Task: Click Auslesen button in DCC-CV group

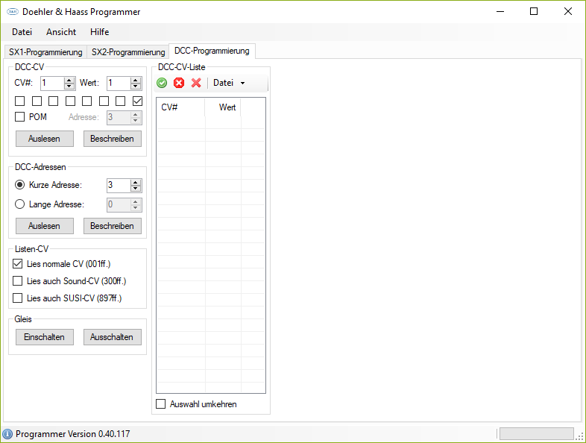Action: [45, 139]
